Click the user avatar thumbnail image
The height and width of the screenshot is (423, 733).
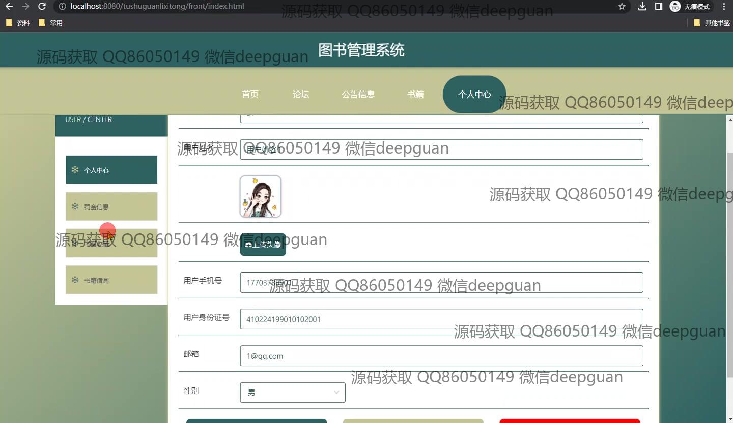[260, 196]
